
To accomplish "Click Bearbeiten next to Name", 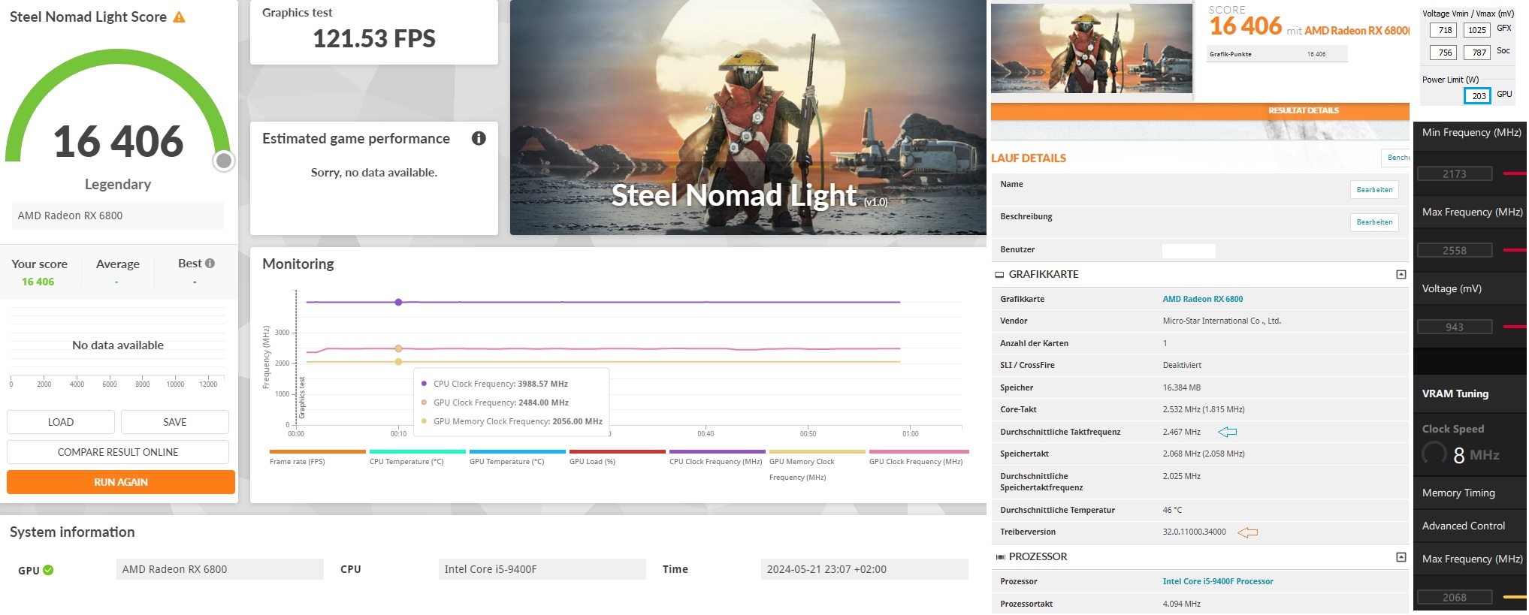I will [x=1374, y=190].
